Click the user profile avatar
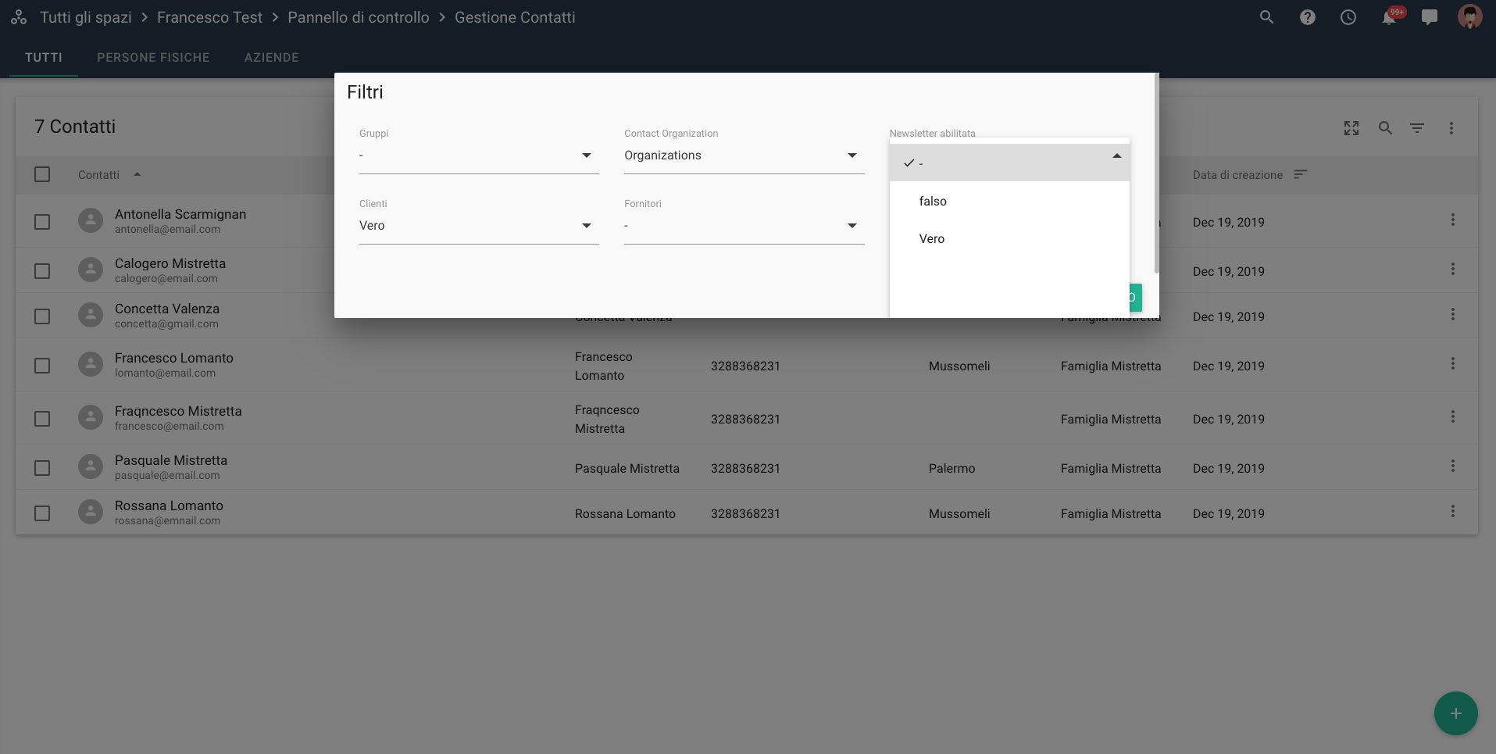This screenshot has width=1496, height=754. [x=1469, y=17]
